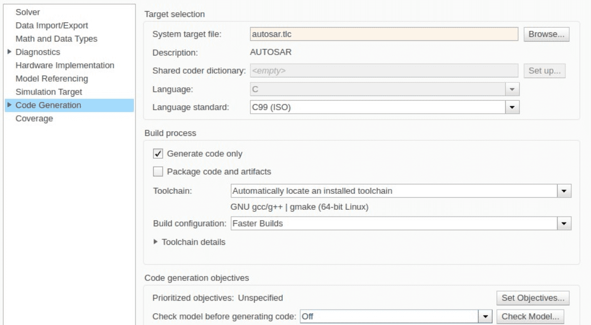
Task: Select Hardware Implementation in the sidebar
Action: pos(65,65)
